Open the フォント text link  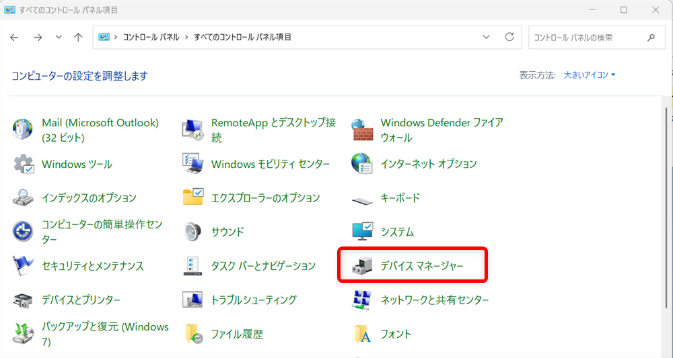pyautogui.click(x=396, y=334)
